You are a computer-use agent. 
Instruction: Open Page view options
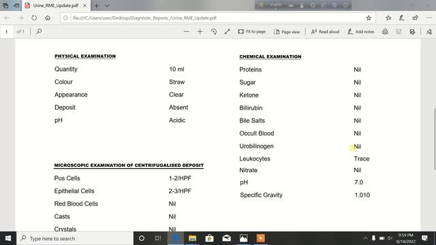[x=287, y=32]
